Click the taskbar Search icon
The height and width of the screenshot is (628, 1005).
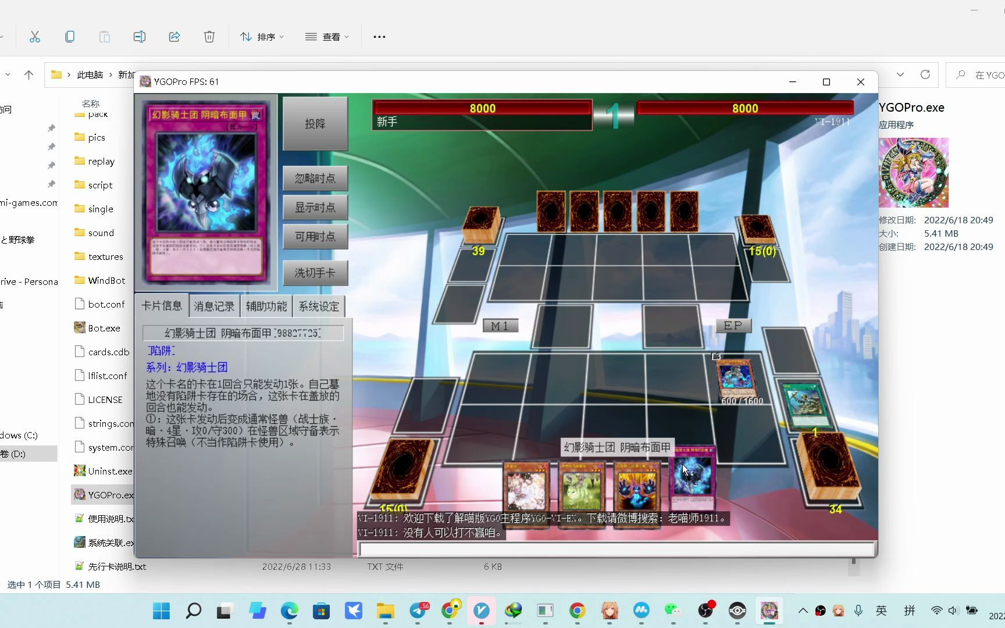pos(194,611)
